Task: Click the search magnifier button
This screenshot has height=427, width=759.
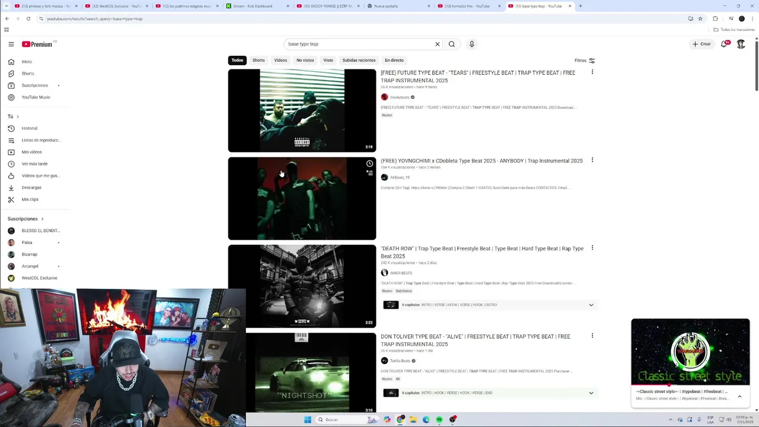Action: 452,44
